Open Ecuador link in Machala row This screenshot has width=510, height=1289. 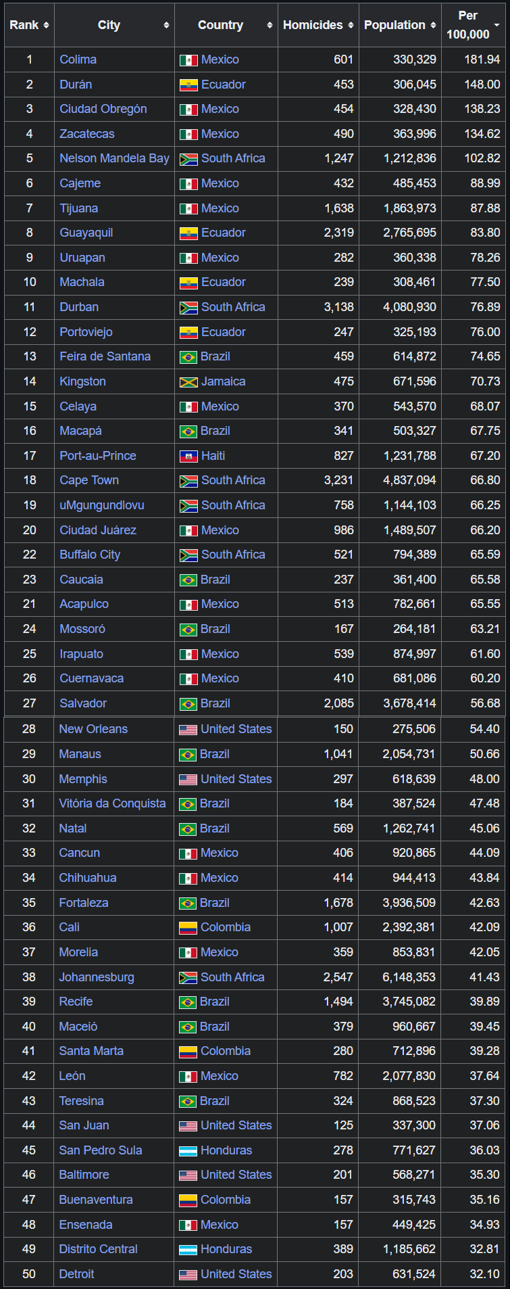224,282
